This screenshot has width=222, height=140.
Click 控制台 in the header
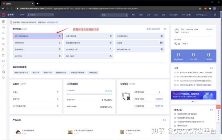(x=22, y=14)
